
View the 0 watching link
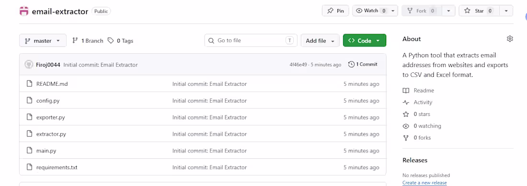tap(427, 126)
